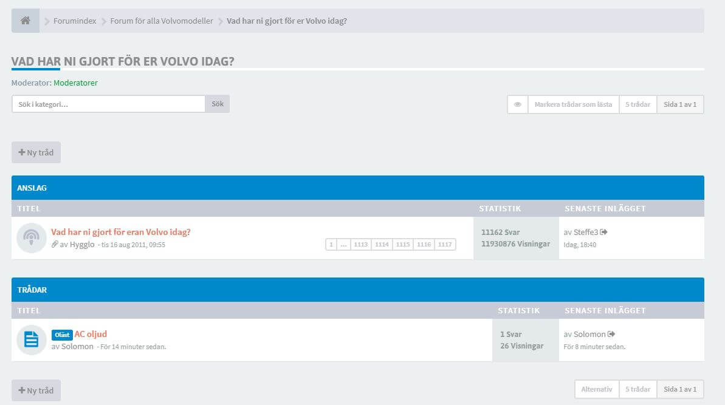Click bottom 'Sida 1 av 1' page indicator
Screen dimensions: 725x405
pos(680,389)
